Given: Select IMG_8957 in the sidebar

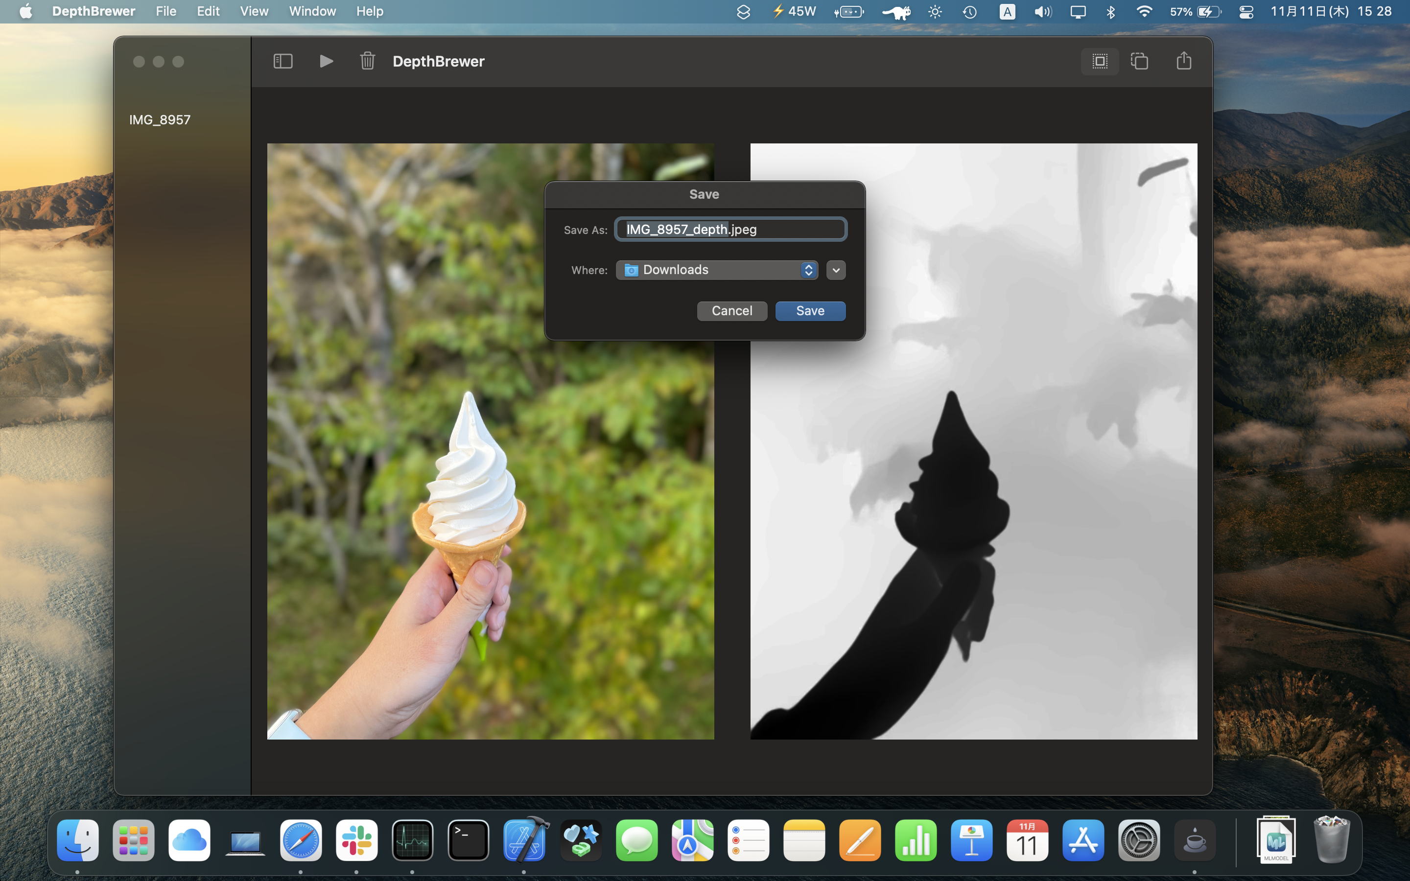Looking at the screenshot, I should click(160, 120).
